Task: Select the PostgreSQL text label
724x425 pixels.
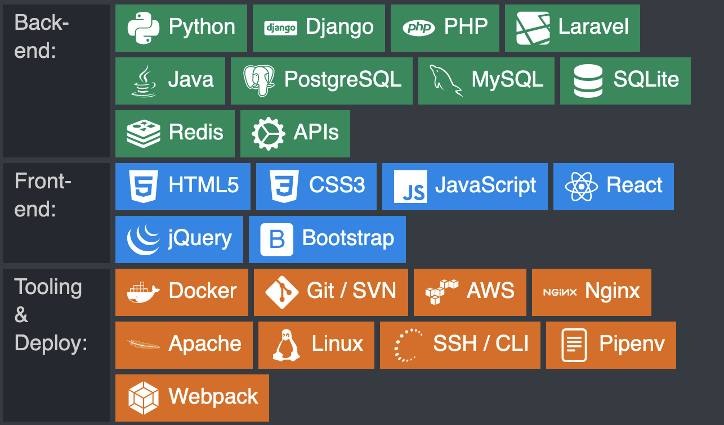Action: click(343, 80)
